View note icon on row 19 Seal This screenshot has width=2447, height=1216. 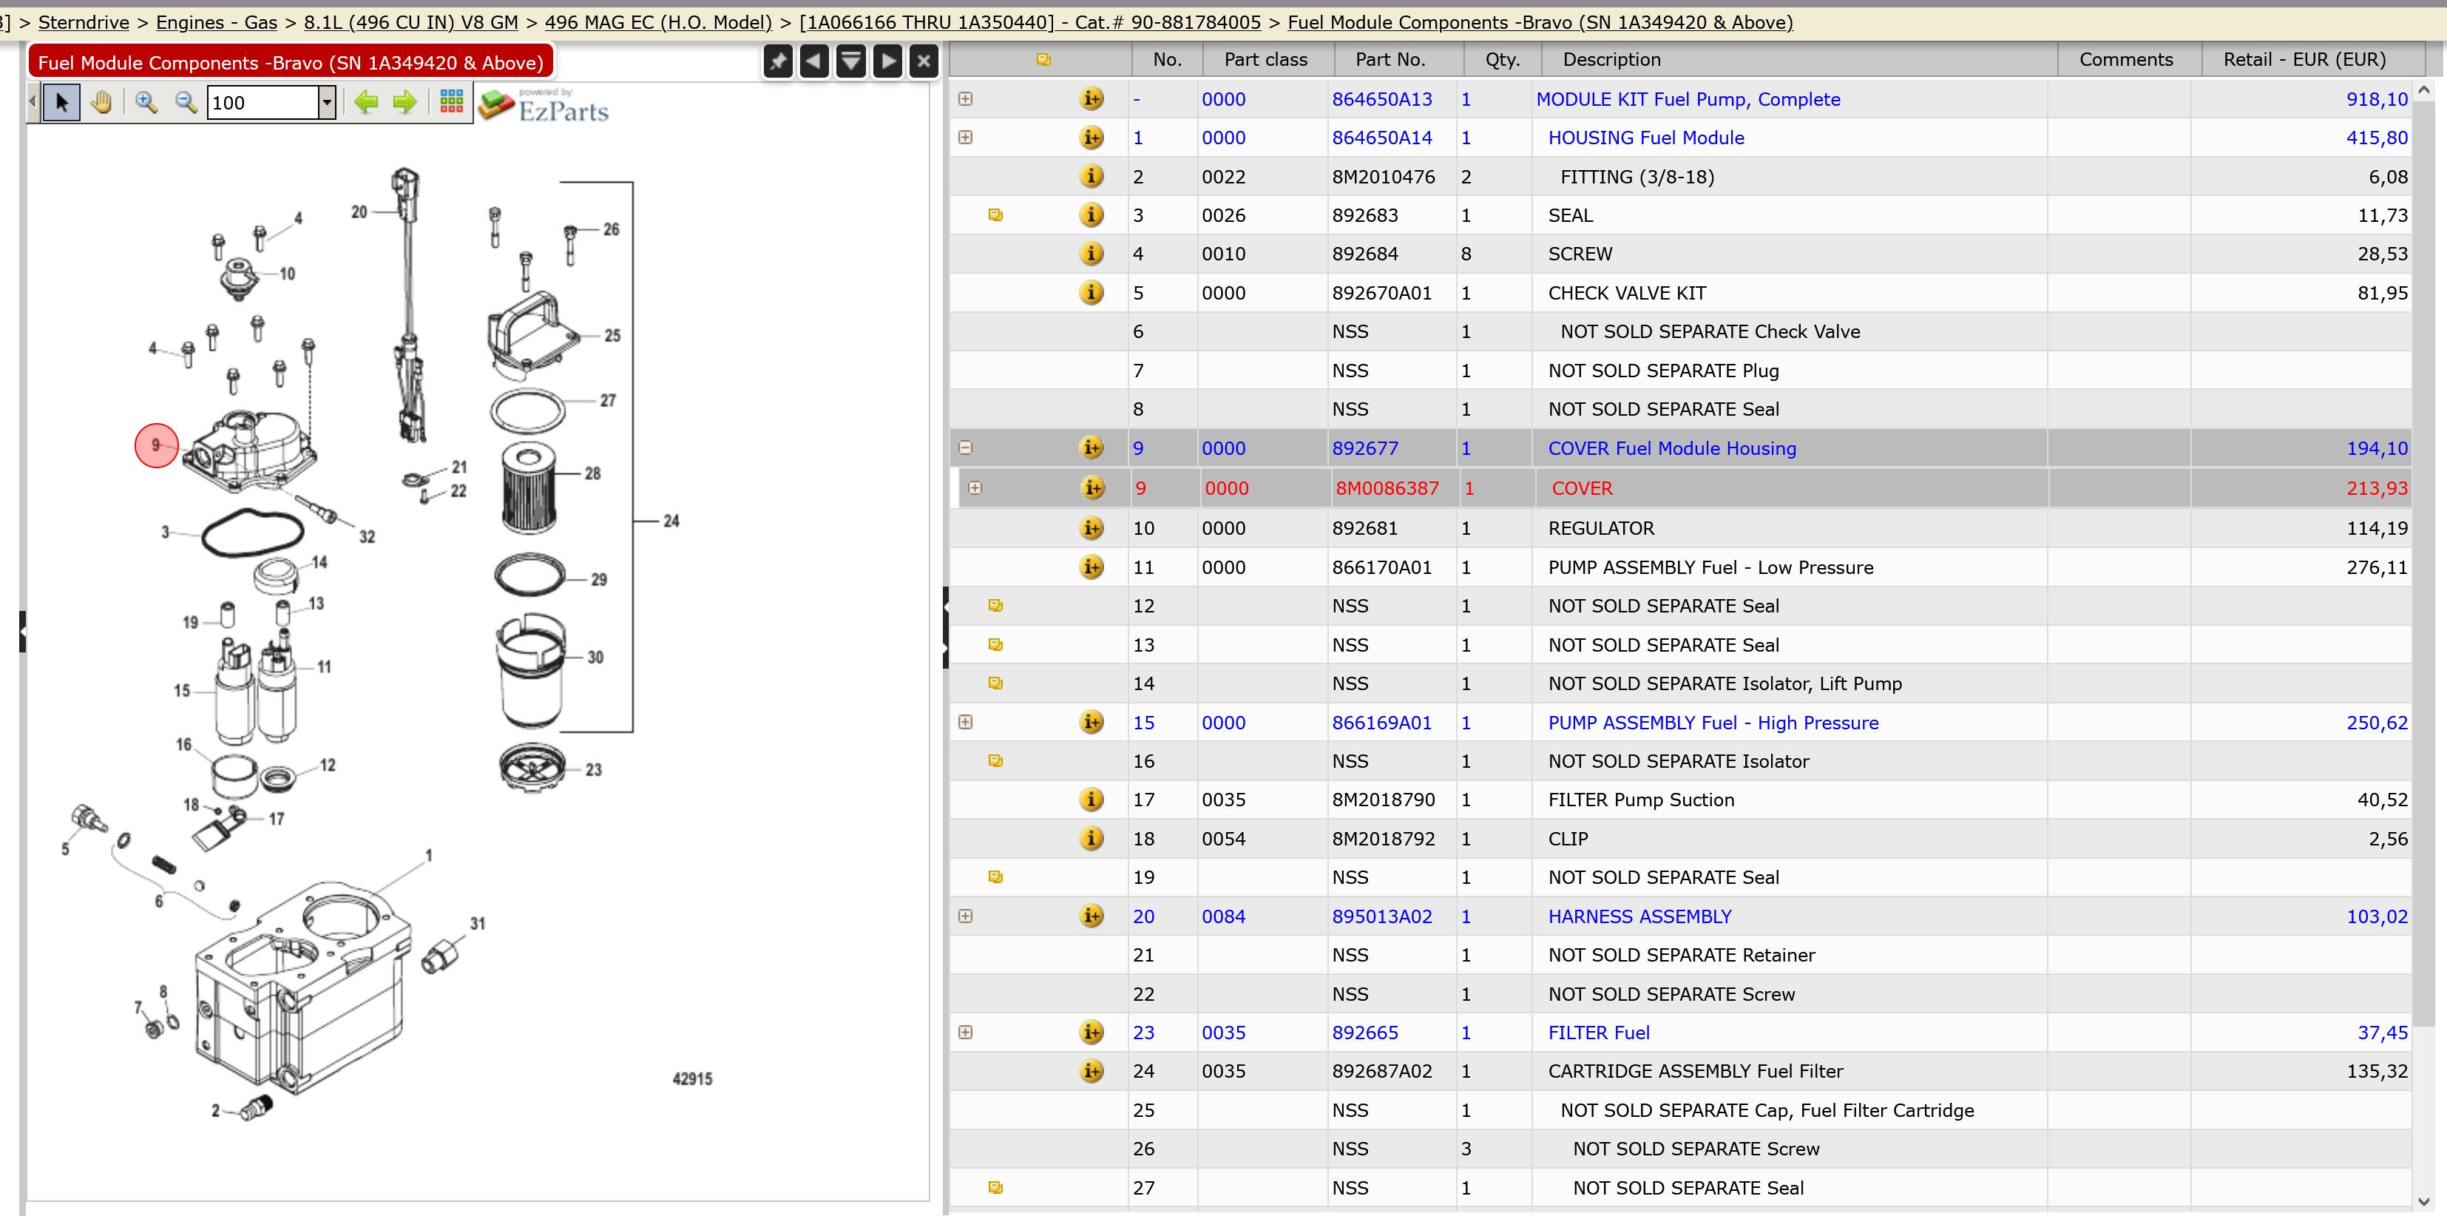pyautogui.click(x=995, y=876)
